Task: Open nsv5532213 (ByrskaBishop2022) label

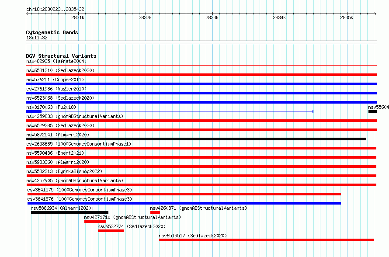Action: (64, 171)
